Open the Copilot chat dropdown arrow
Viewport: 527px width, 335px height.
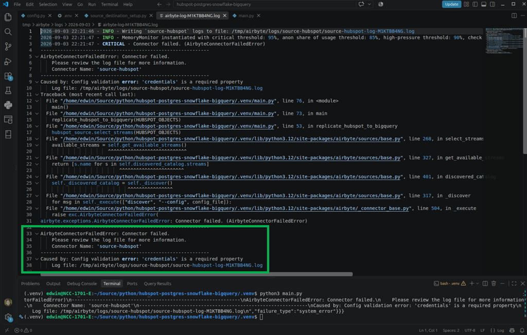point(370,4)
